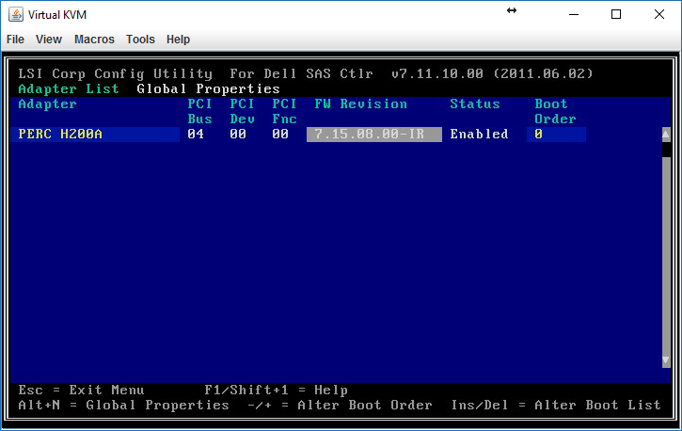Open the Macros menu

point(94,40)
